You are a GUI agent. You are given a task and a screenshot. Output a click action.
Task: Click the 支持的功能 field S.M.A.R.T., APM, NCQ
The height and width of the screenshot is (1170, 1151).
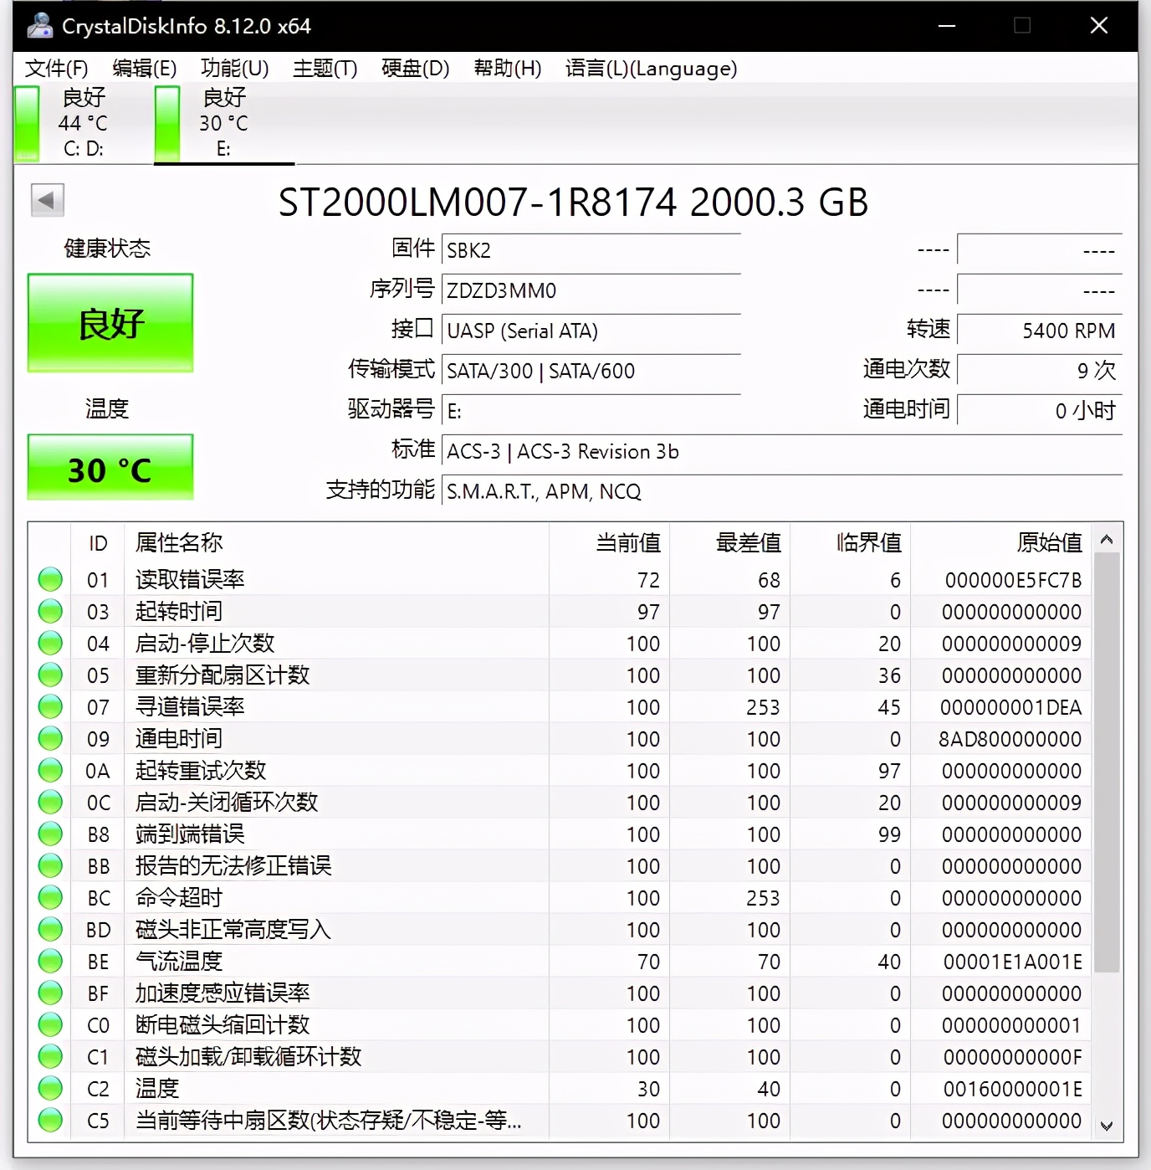point(781,491)
